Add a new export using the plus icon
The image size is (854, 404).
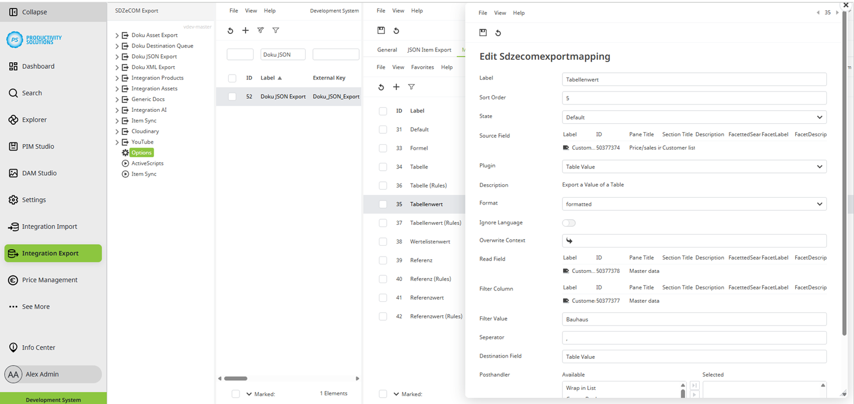[x=245, y=31]
